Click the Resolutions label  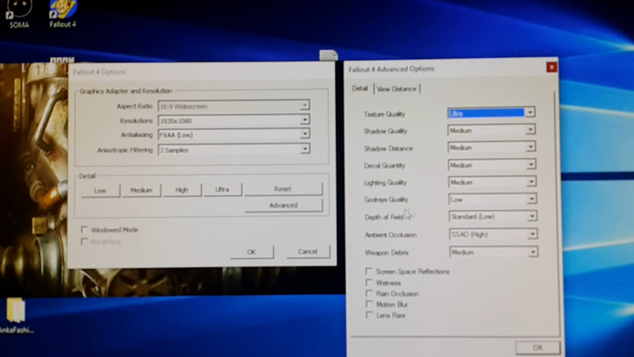[x=136, y=121]
